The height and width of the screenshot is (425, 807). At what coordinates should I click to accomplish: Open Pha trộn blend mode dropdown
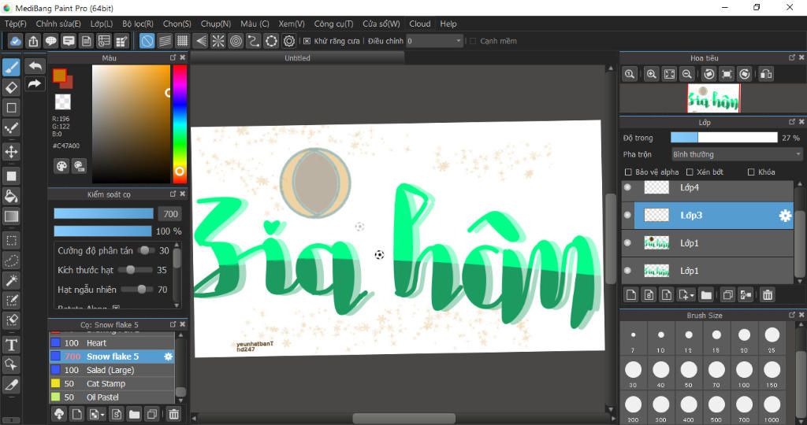[x=737, y=154]
